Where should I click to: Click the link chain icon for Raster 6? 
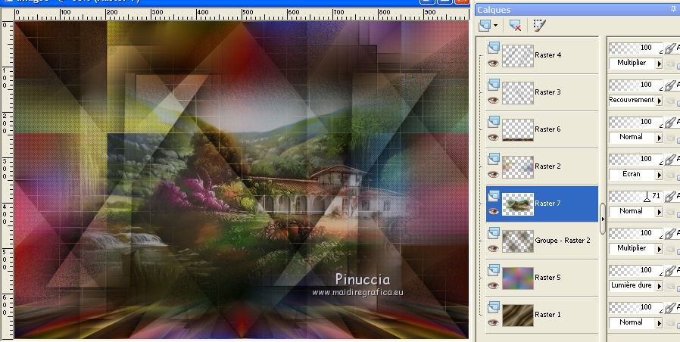pyautogui.click(x=670, y=123)
